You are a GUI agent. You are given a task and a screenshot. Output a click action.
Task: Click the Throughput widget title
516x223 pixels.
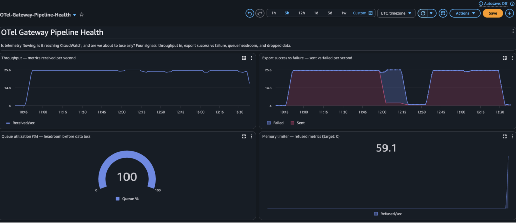(38, 58)
